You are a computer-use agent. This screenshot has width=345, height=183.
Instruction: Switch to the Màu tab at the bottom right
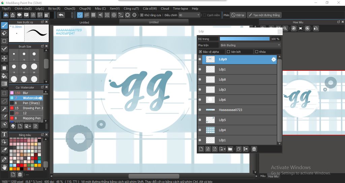[x=263, y=176]
